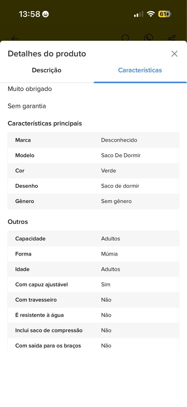Screen dimensions: 187x407
Task: Tap the Marca row showing Desconhecido
Action: pyautogui.click(x=93, y=140)
